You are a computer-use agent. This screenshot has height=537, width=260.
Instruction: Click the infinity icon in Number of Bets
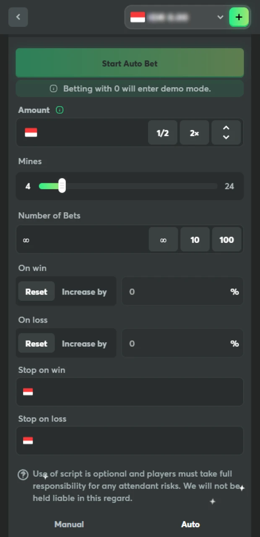[x=163, y=240]
